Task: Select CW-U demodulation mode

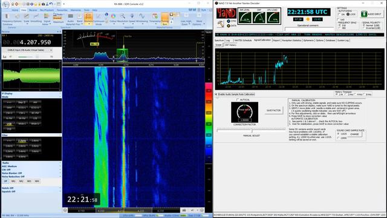Action: (x=9, y=113)
